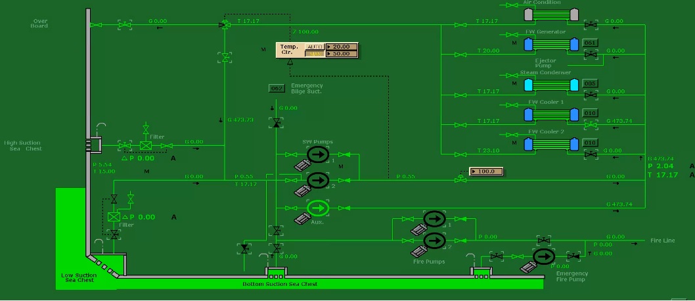Select Fire Pump 2
The image size is (695, 301).
[434, 241]
